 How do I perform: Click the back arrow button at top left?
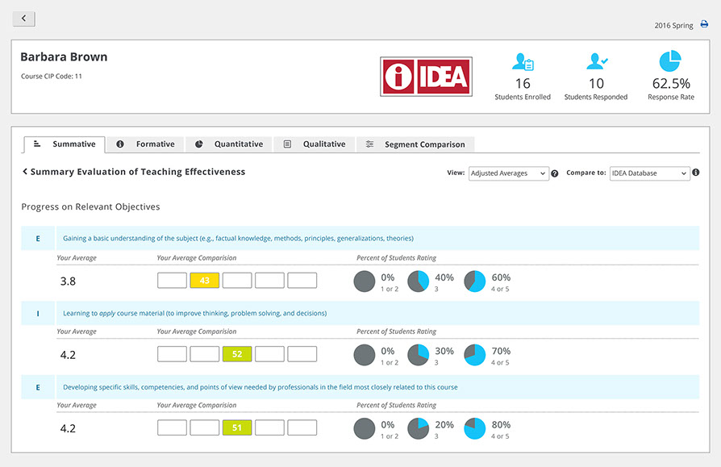click(24, 19)
